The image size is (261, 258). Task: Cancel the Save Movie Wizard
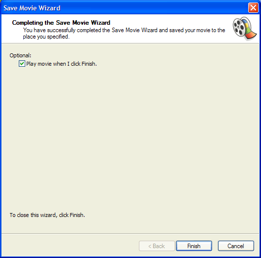pyautogui.click(x=236, y=246)
